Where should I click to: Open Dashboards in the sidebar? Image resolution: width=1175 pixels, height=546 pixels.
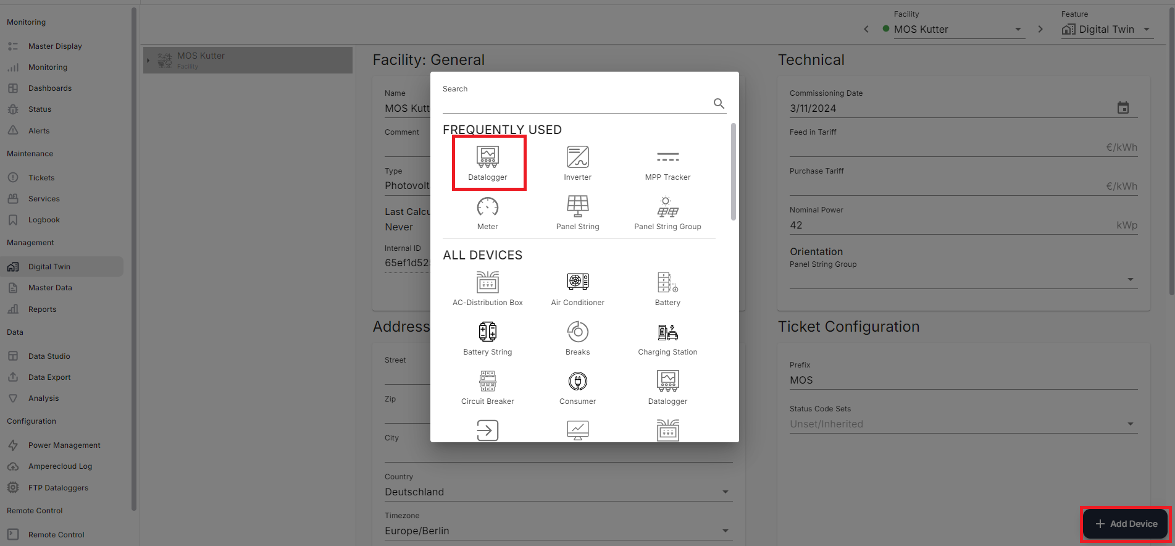[x=49, y=88]
